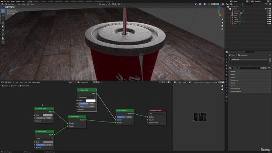Open the Glass BSDF distribution dropdown
Screen dimensions: 272x153
[x=87, y=97]
